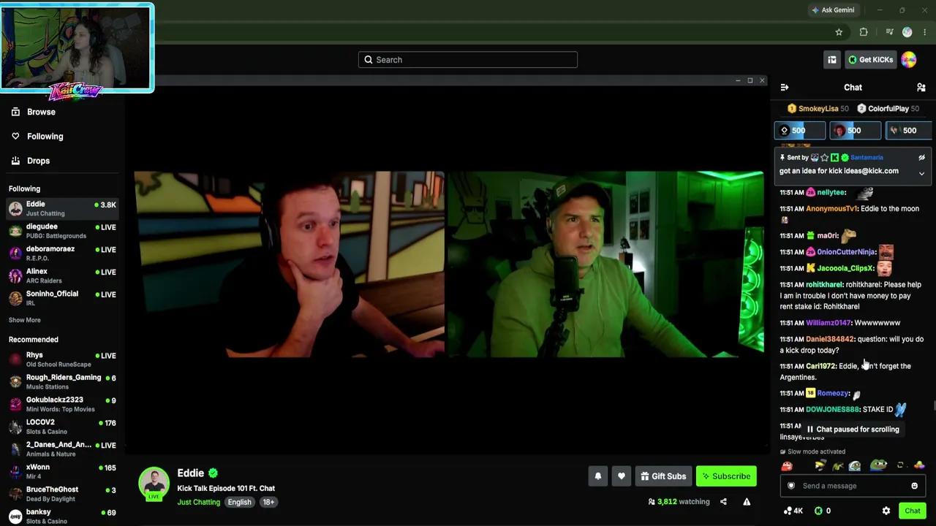Open the Kick store icon beside Get KICKs

tap(832, 60)
